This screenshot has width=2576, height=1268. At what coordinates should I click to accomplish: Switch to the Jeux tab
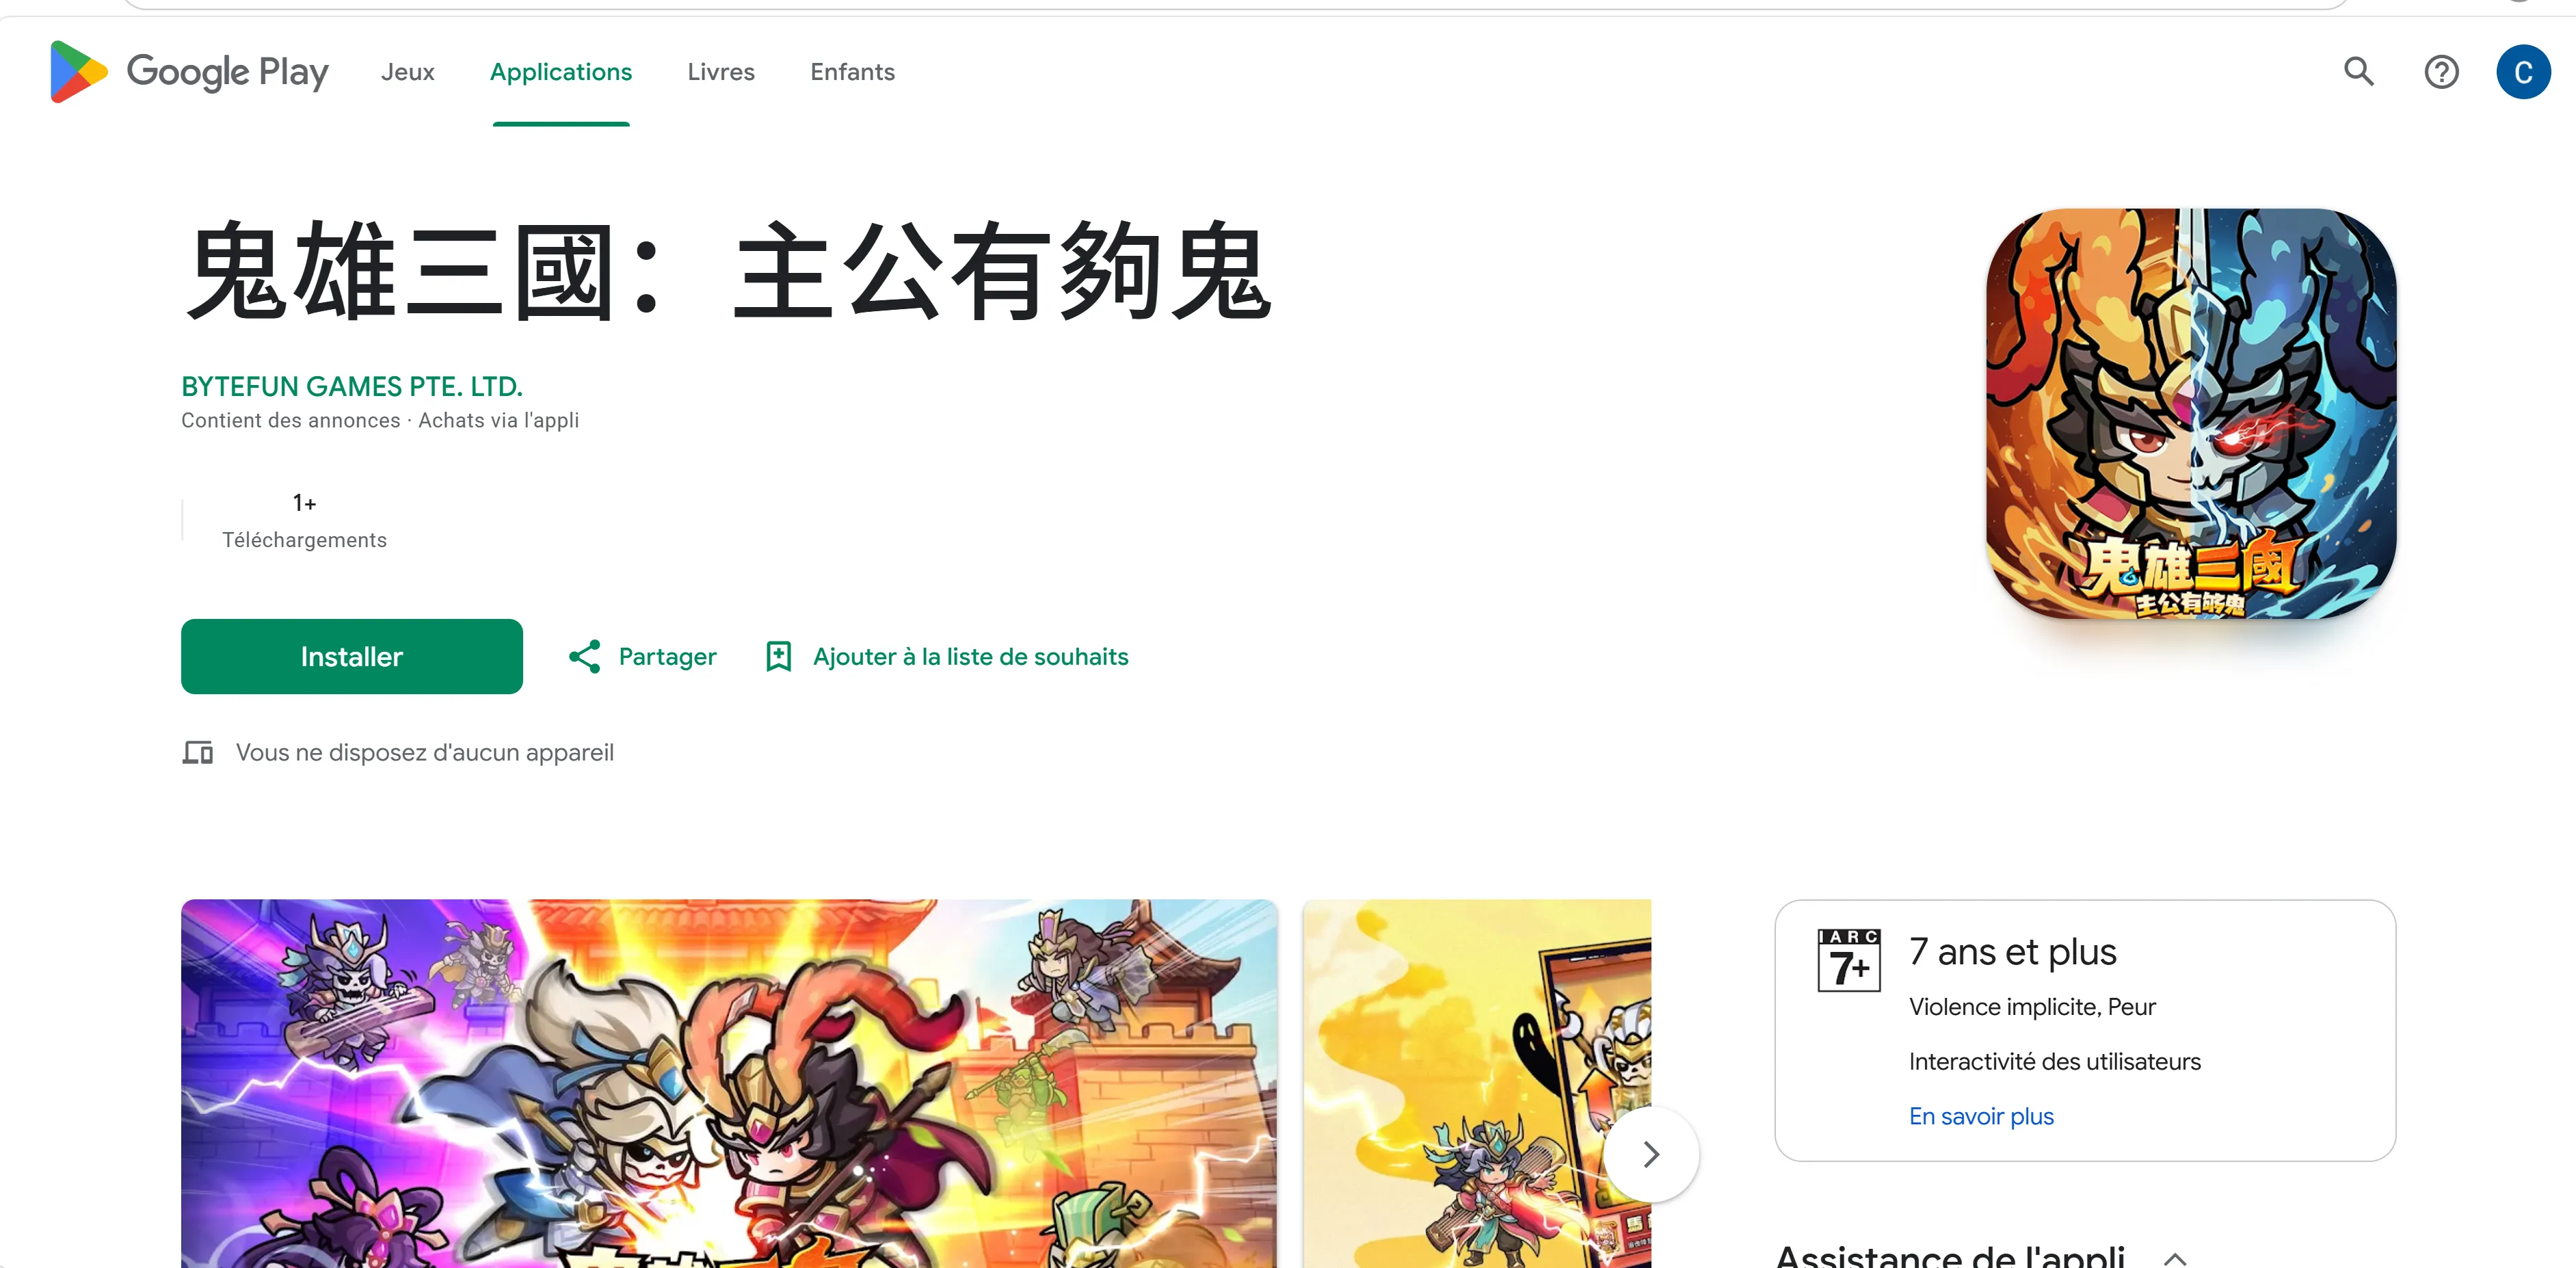408,72
